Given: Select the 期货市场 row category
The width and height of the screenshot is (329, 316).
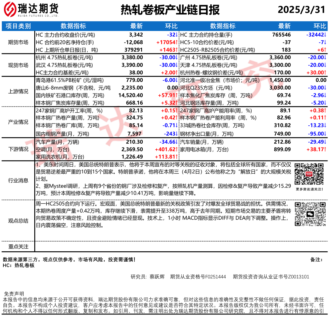Looking at the screenshot, I should pos(18,42).
